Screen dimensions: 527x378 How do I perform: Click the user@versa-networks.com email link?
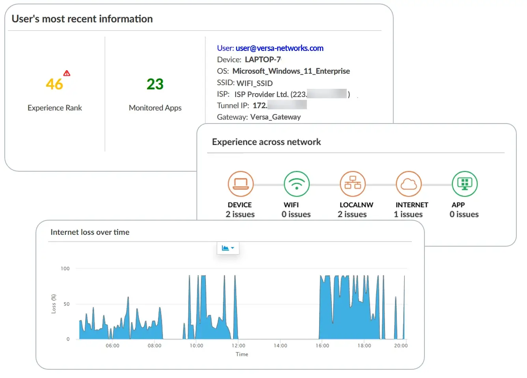tap(279, 48)
